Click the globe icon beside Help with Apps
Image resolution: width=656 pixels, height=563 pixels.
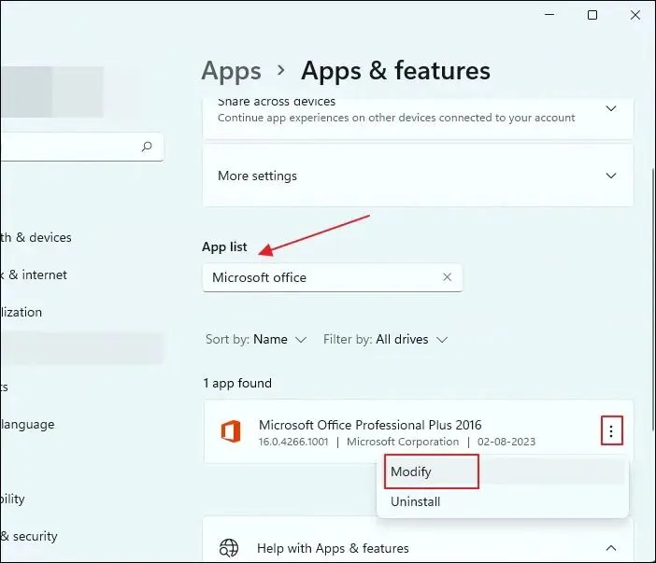229,548
